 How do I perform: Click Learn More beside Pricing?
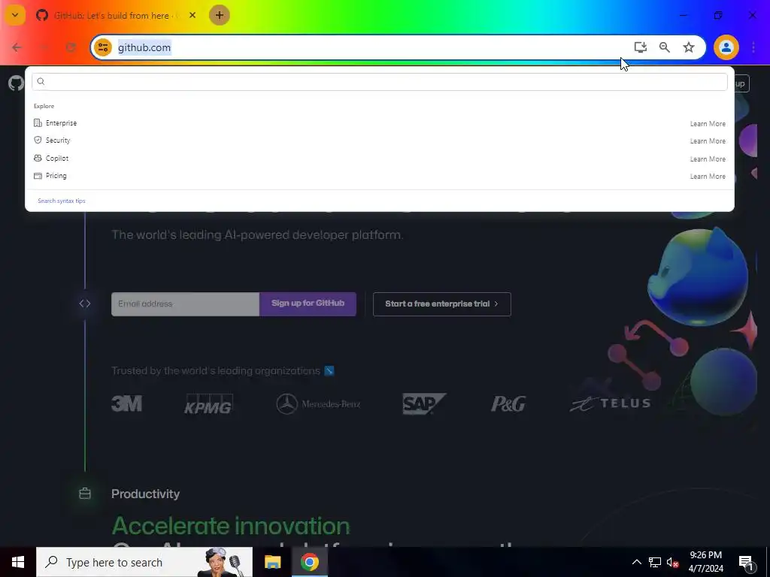pos(707,176)
